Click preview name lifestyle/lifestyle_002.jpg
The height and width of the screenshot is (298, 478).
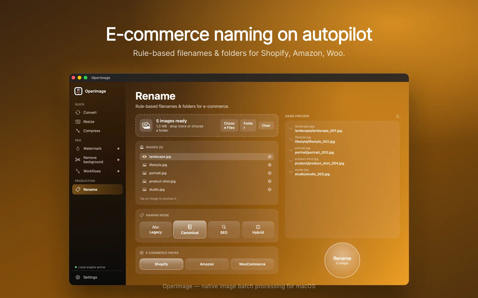click(315, 142)
